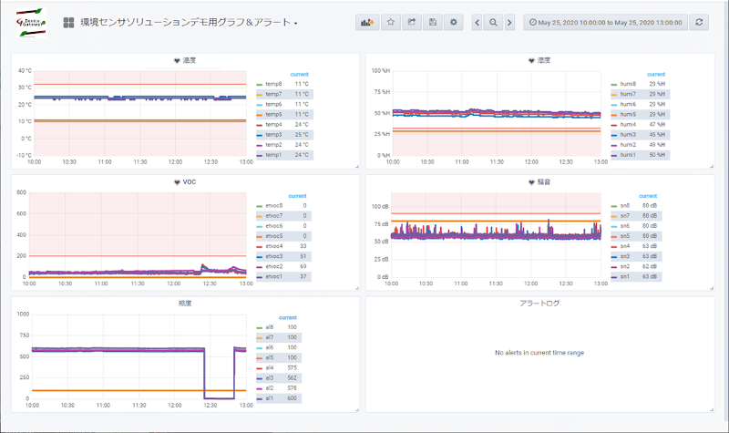Toggle etvoc4 series in VOC legend
This screenshot has width=729, height=433.
click(275, 246)
